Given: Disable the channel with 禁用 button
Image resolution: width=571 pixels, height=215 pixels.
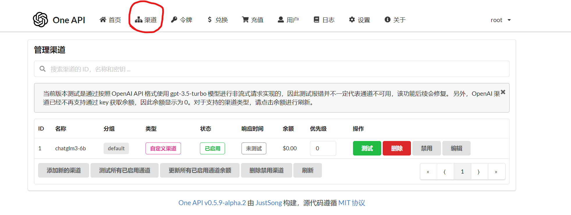Looking at the screenshot, I should 426,148.
